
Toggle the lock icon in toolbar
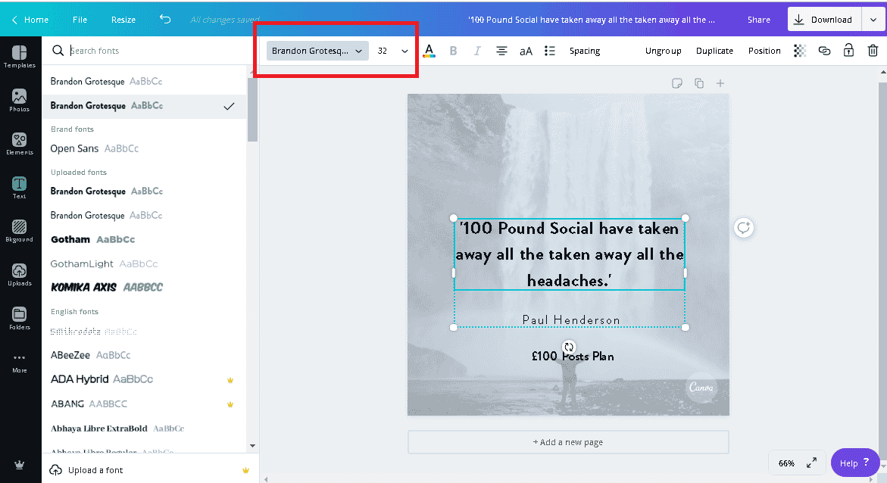(x=848, y=51)
